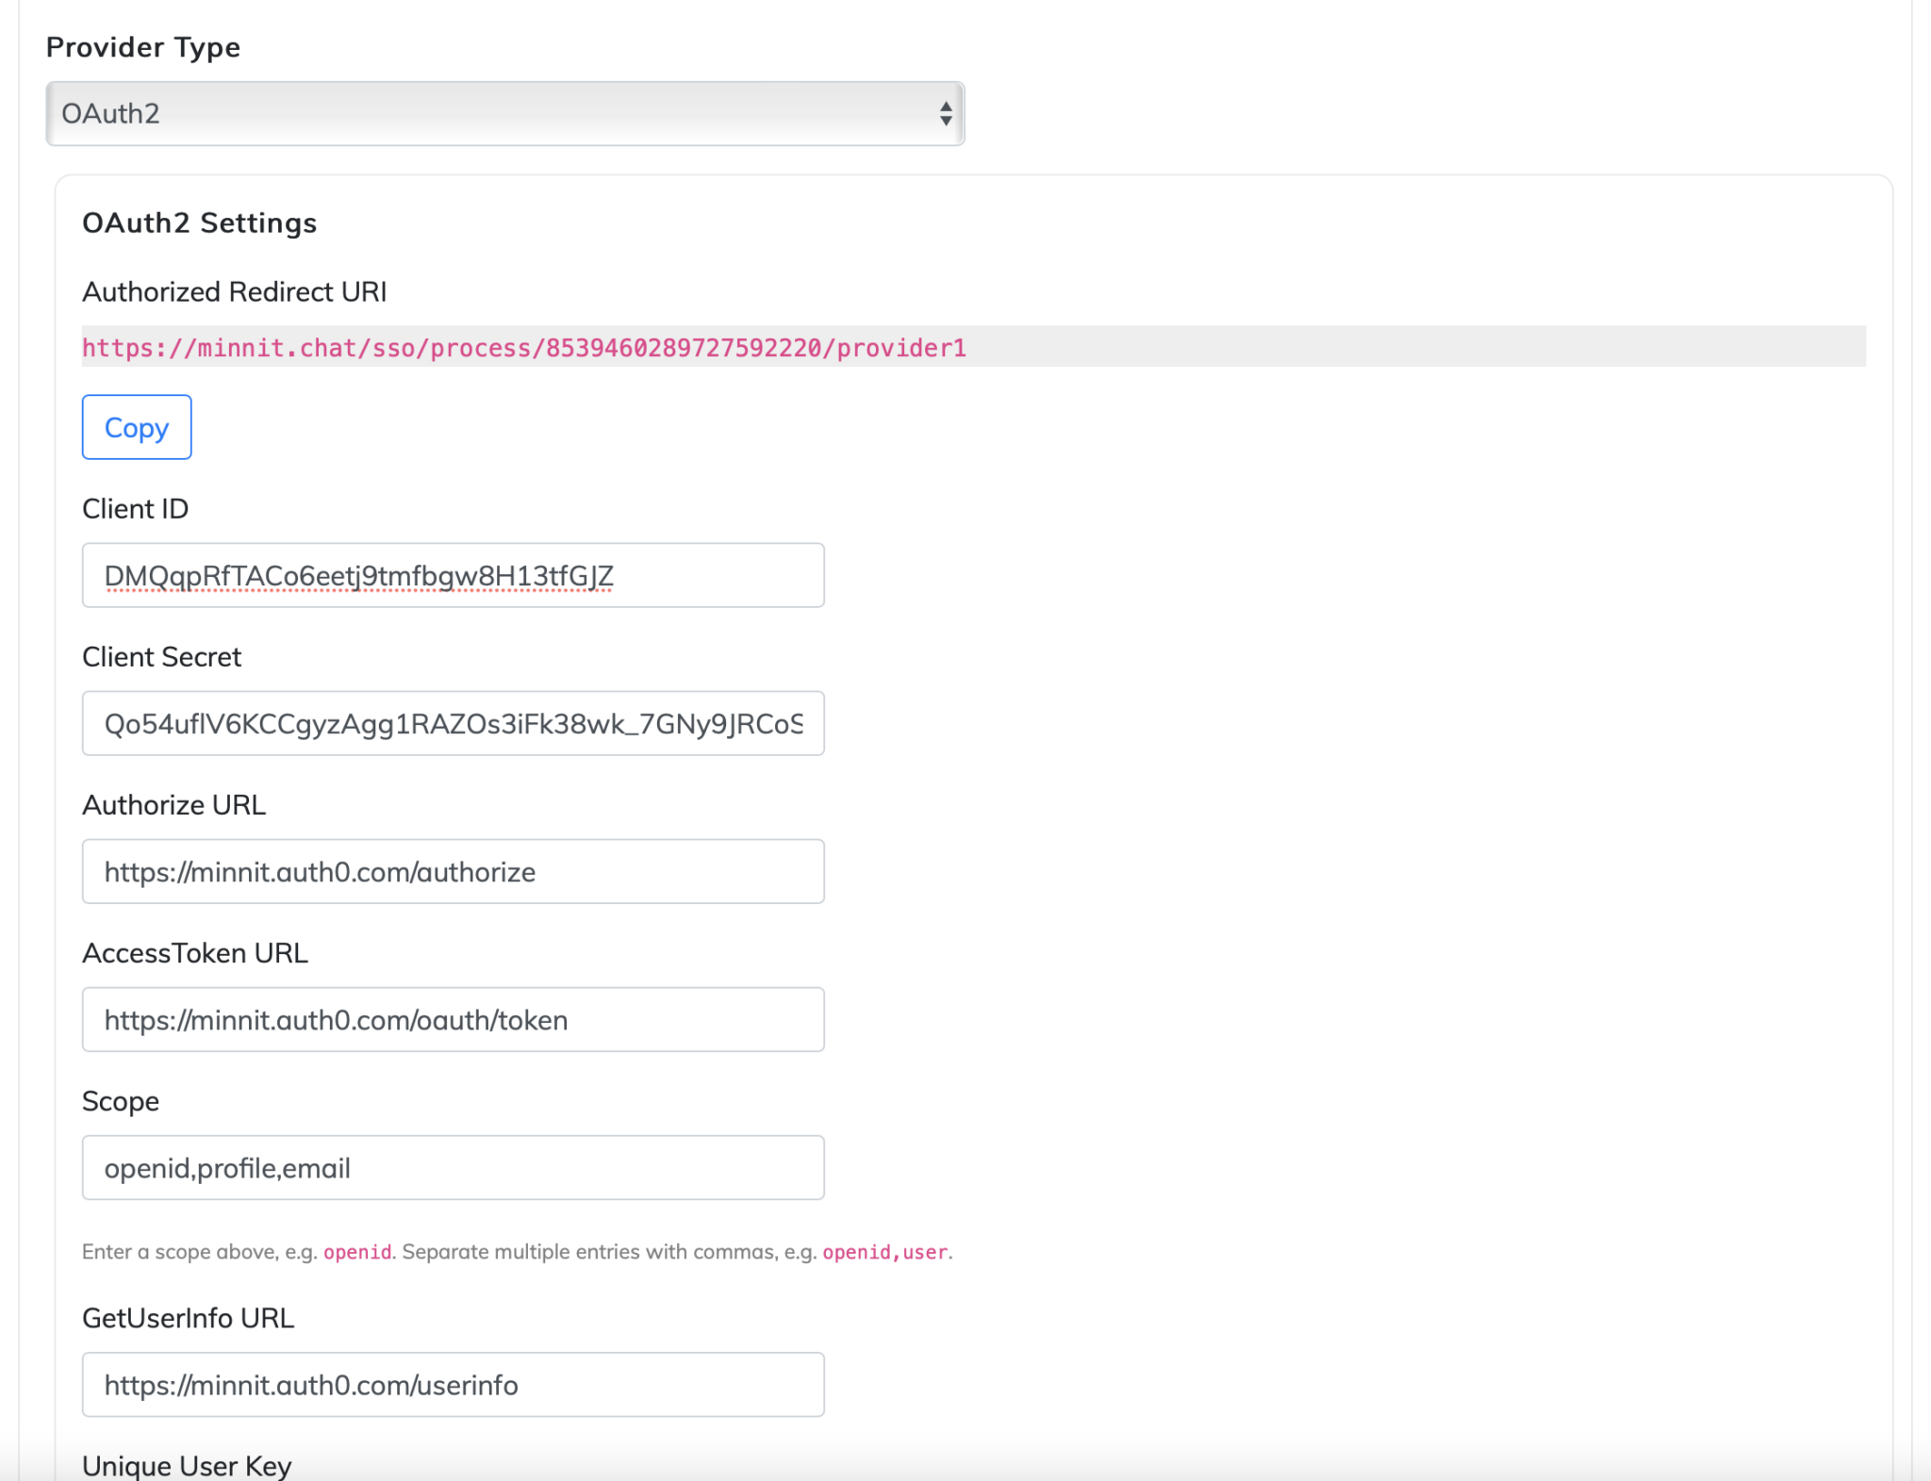Click the Authorized Redirect URI label
This screenshot has width=1931, height=1481.
[234, 291]
